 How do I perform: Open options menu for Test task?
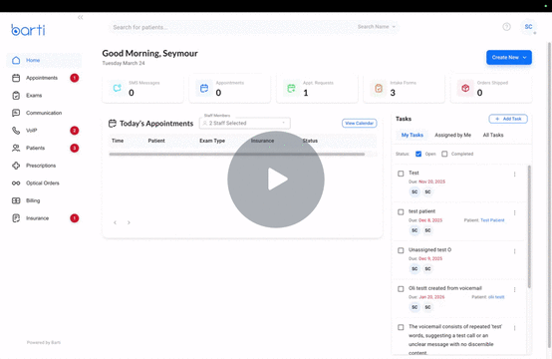tap(515, 175)
